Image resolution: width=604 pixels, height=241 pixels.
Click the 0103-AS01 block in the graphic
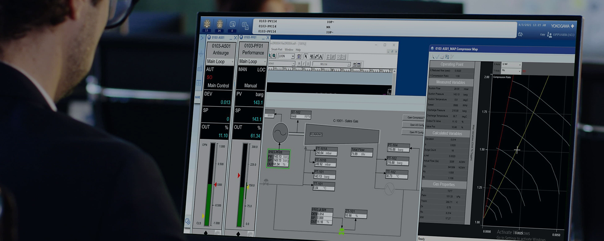point(322,216)
